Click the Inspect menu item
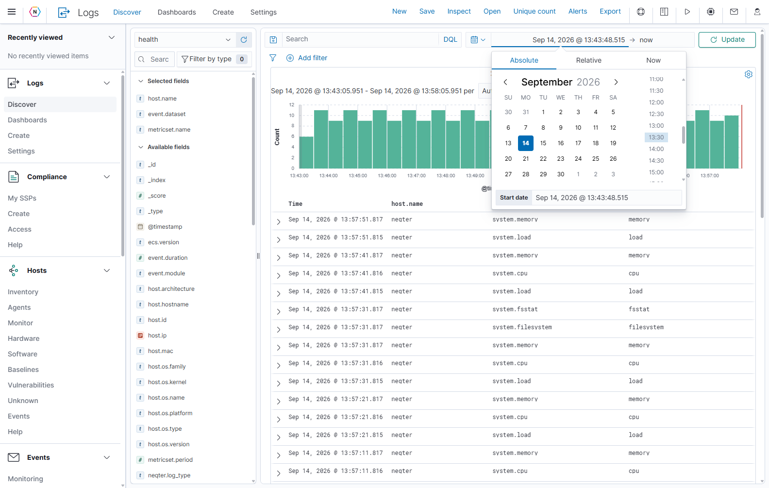769x488 pixels. point(459,11)
